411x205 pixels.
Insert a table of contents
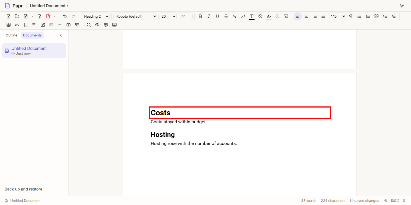(x=34, y=25)
